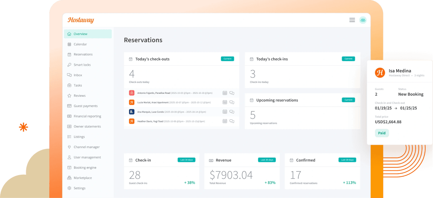Click the Current badge on Upcoming reservations
Screen dimensions: 433x198
pyautogui.click(x=348, y=100)
